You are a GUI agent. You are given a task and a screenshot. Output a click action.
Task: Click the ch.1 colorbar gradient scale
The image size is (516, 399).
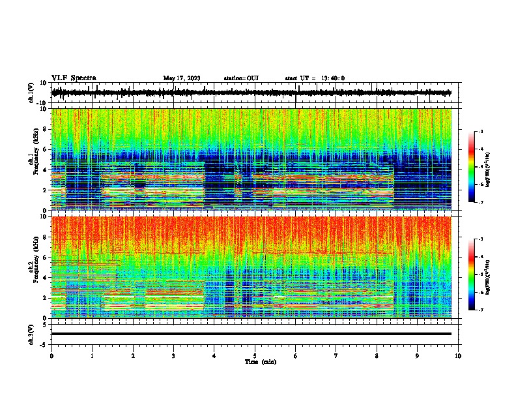pyautogui.click(x=472, y=167)
